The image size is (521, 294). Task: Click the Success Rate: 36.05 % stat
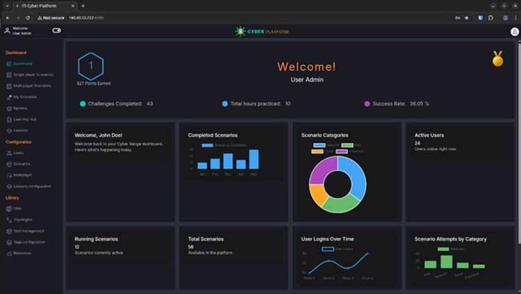tap(397, 104)
